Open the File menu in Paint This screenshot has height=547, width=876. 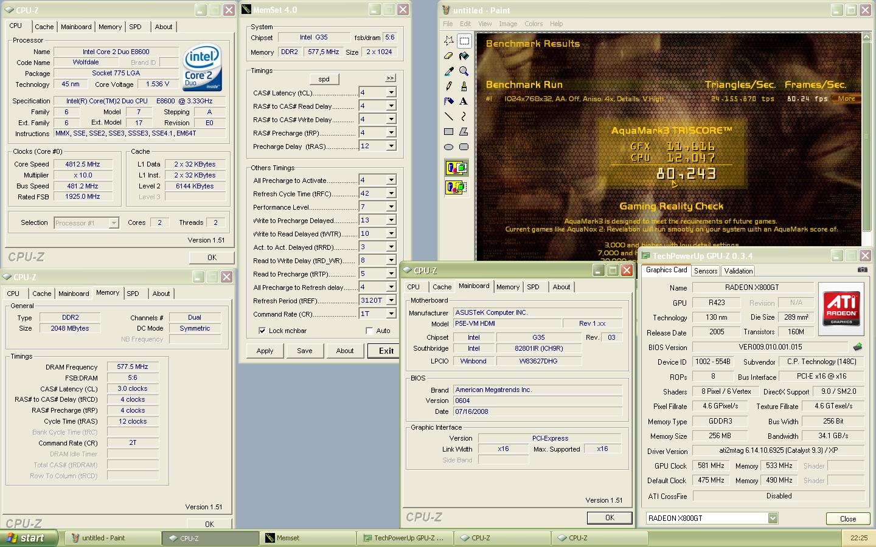click(x=448, y=24)
